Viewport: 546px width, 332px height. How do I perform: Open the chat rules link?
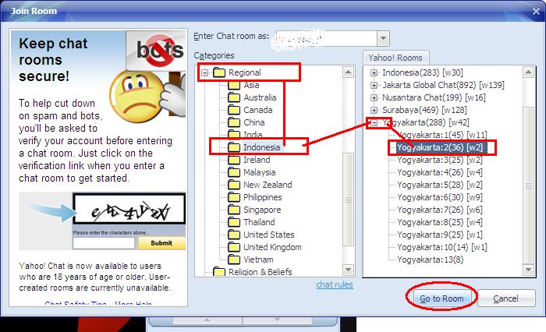[335, 284]
